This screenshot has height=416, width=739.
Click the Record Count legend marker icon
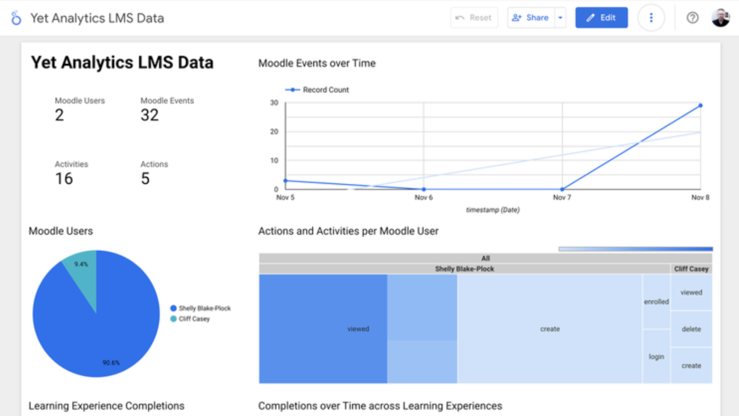(293, 89)
